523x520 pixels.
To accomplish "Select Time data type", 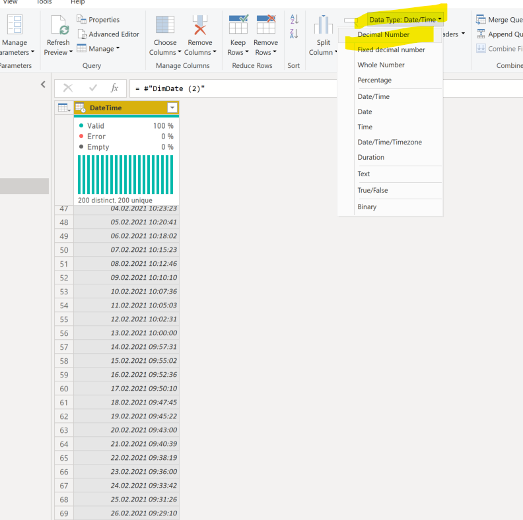I will [x=390, y=127].
